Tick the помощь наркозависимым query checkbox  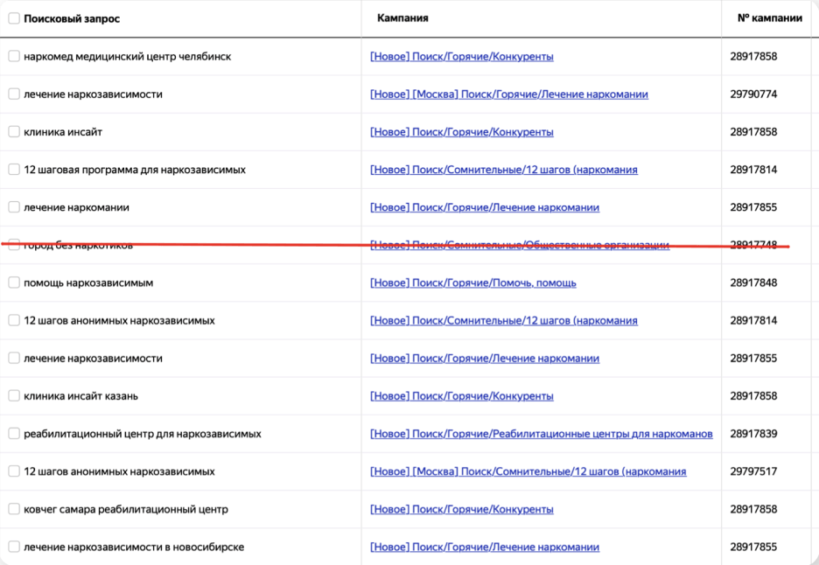[14, 282]
